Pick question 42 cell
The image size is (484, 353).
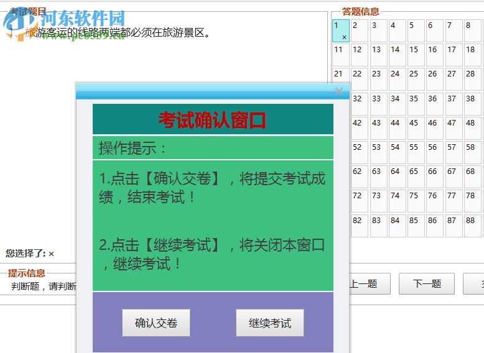tap(360, 129)
